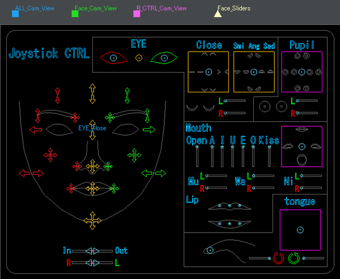Select the eyelid R slider handle below Close
The width and height of the screenshot is (340, 279).
226,113
